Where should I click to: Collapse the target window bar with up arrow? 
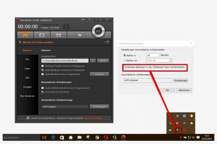tap(104, 42)
